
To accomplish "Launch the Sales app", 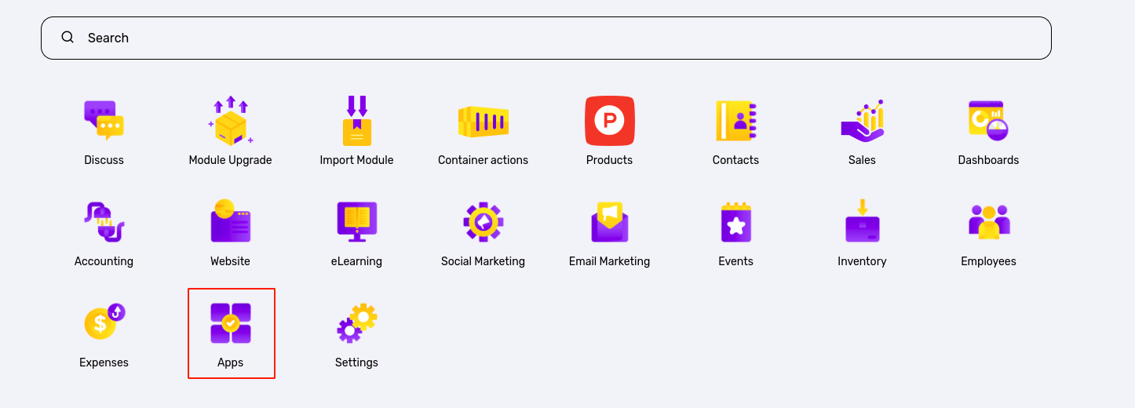I will [862, 122].
